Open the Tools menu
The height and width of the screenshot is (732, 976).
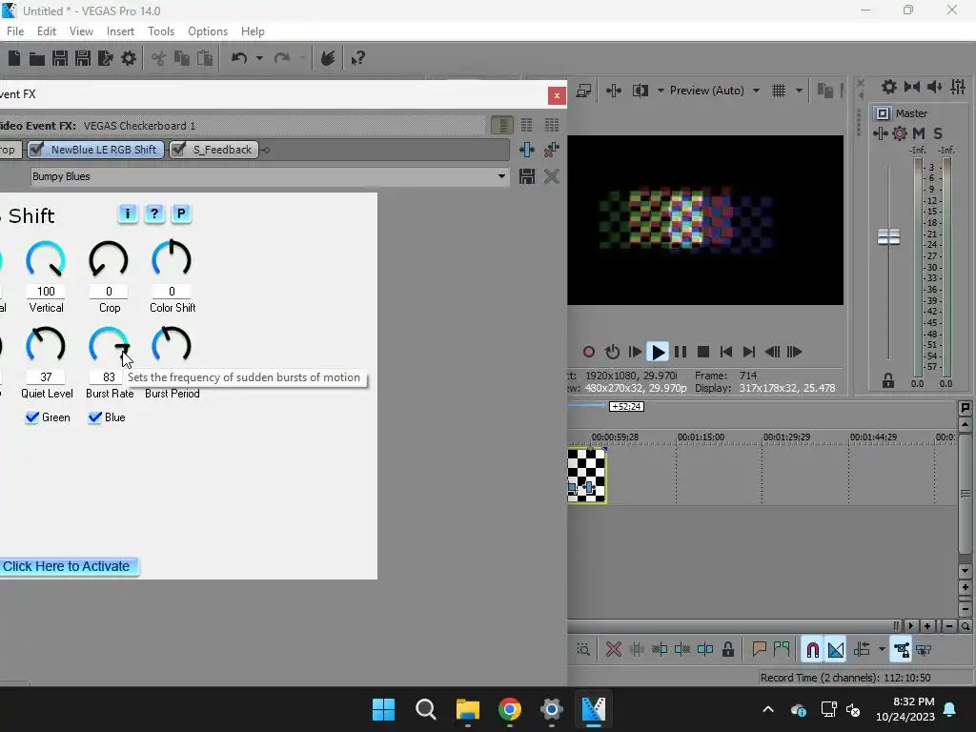(x=160, y=31)
